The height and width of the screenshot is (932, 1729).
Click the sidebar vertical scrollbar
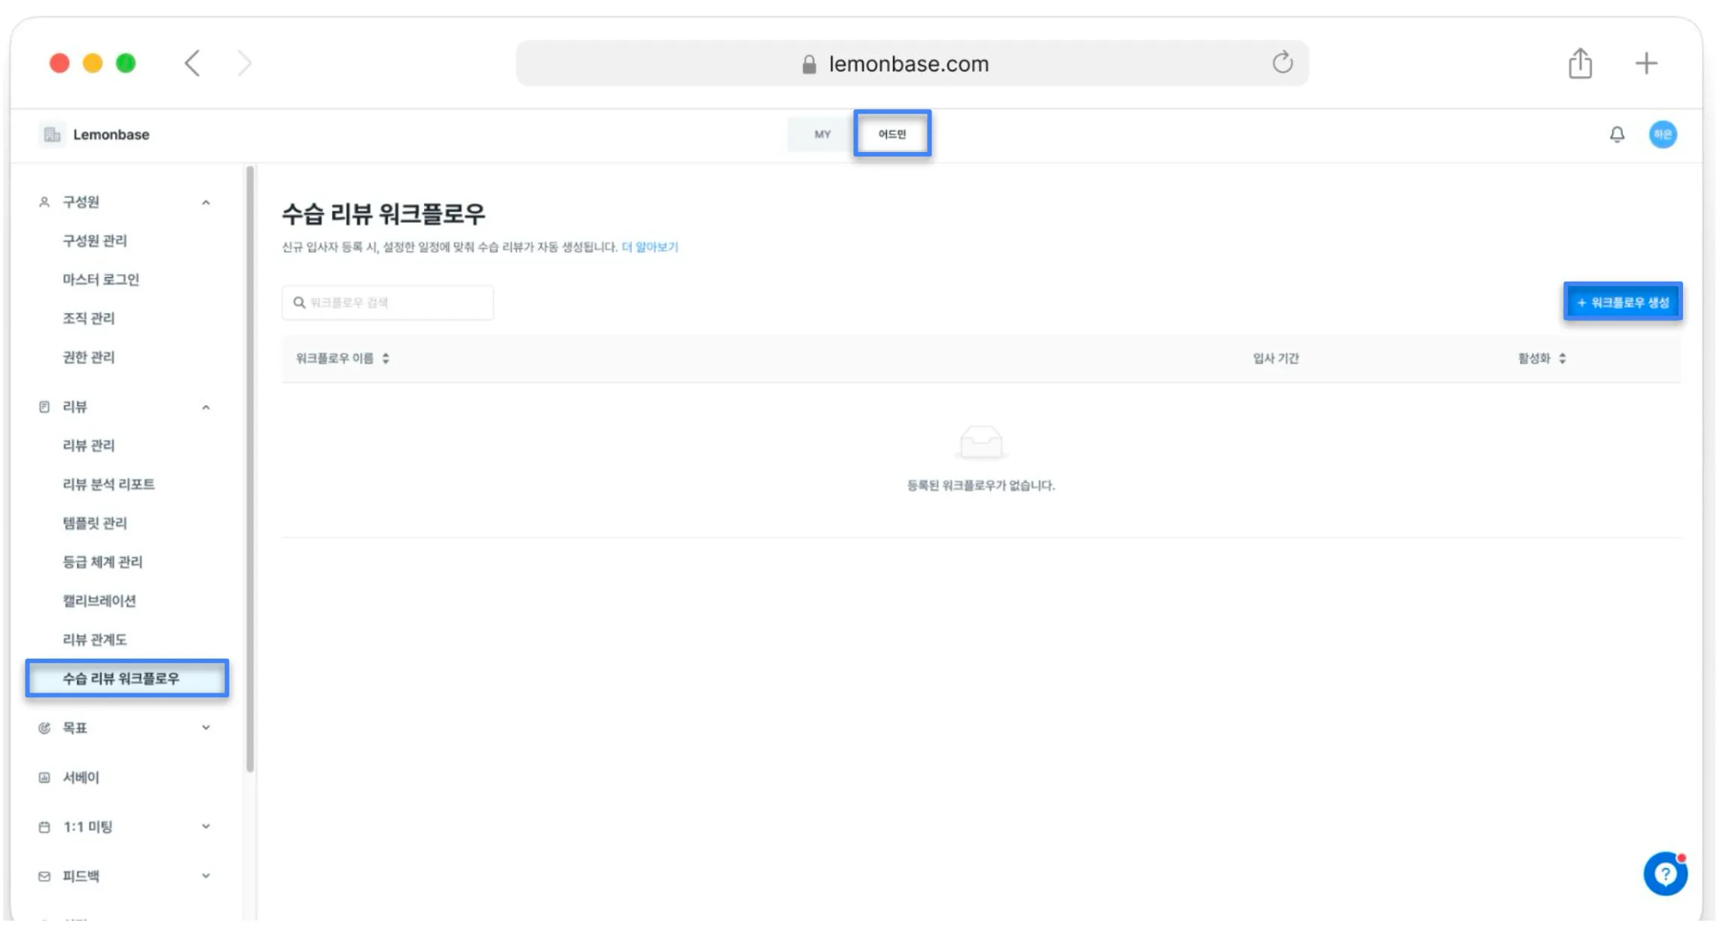click(x=250, y=470)
